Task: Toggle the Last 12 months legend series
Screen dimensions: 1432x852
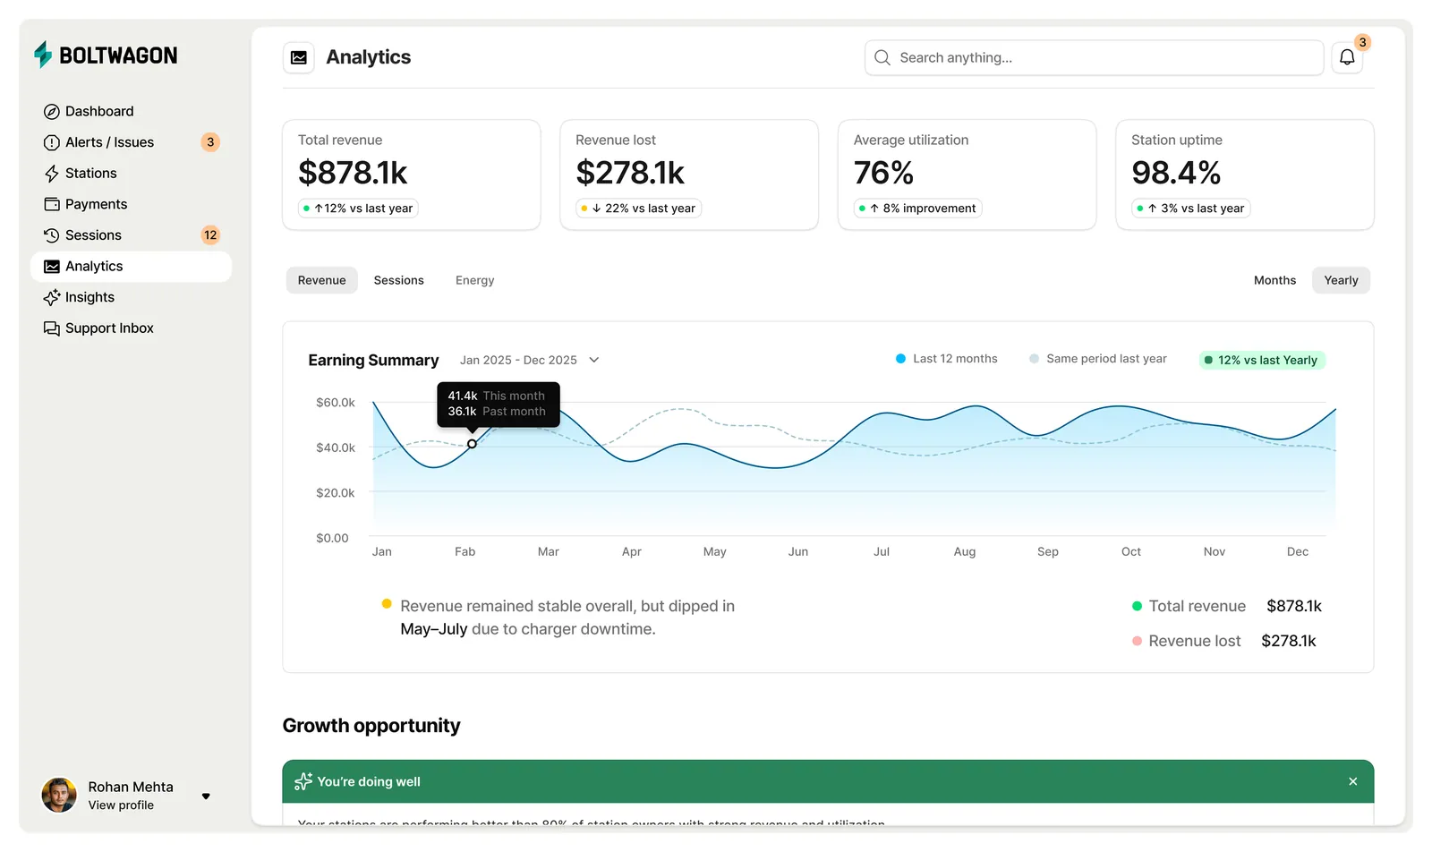Action: tap(946, 359)
